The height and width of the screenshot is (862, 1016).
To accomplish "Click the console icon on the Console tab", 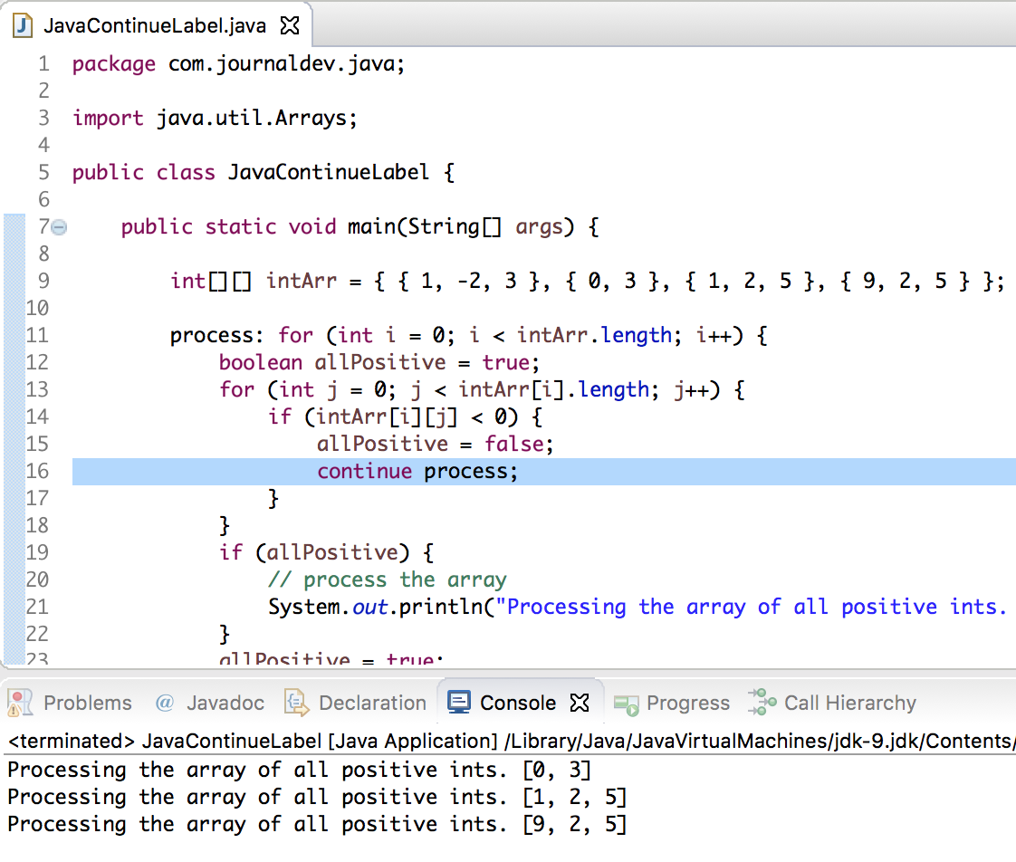I will 460,702.
